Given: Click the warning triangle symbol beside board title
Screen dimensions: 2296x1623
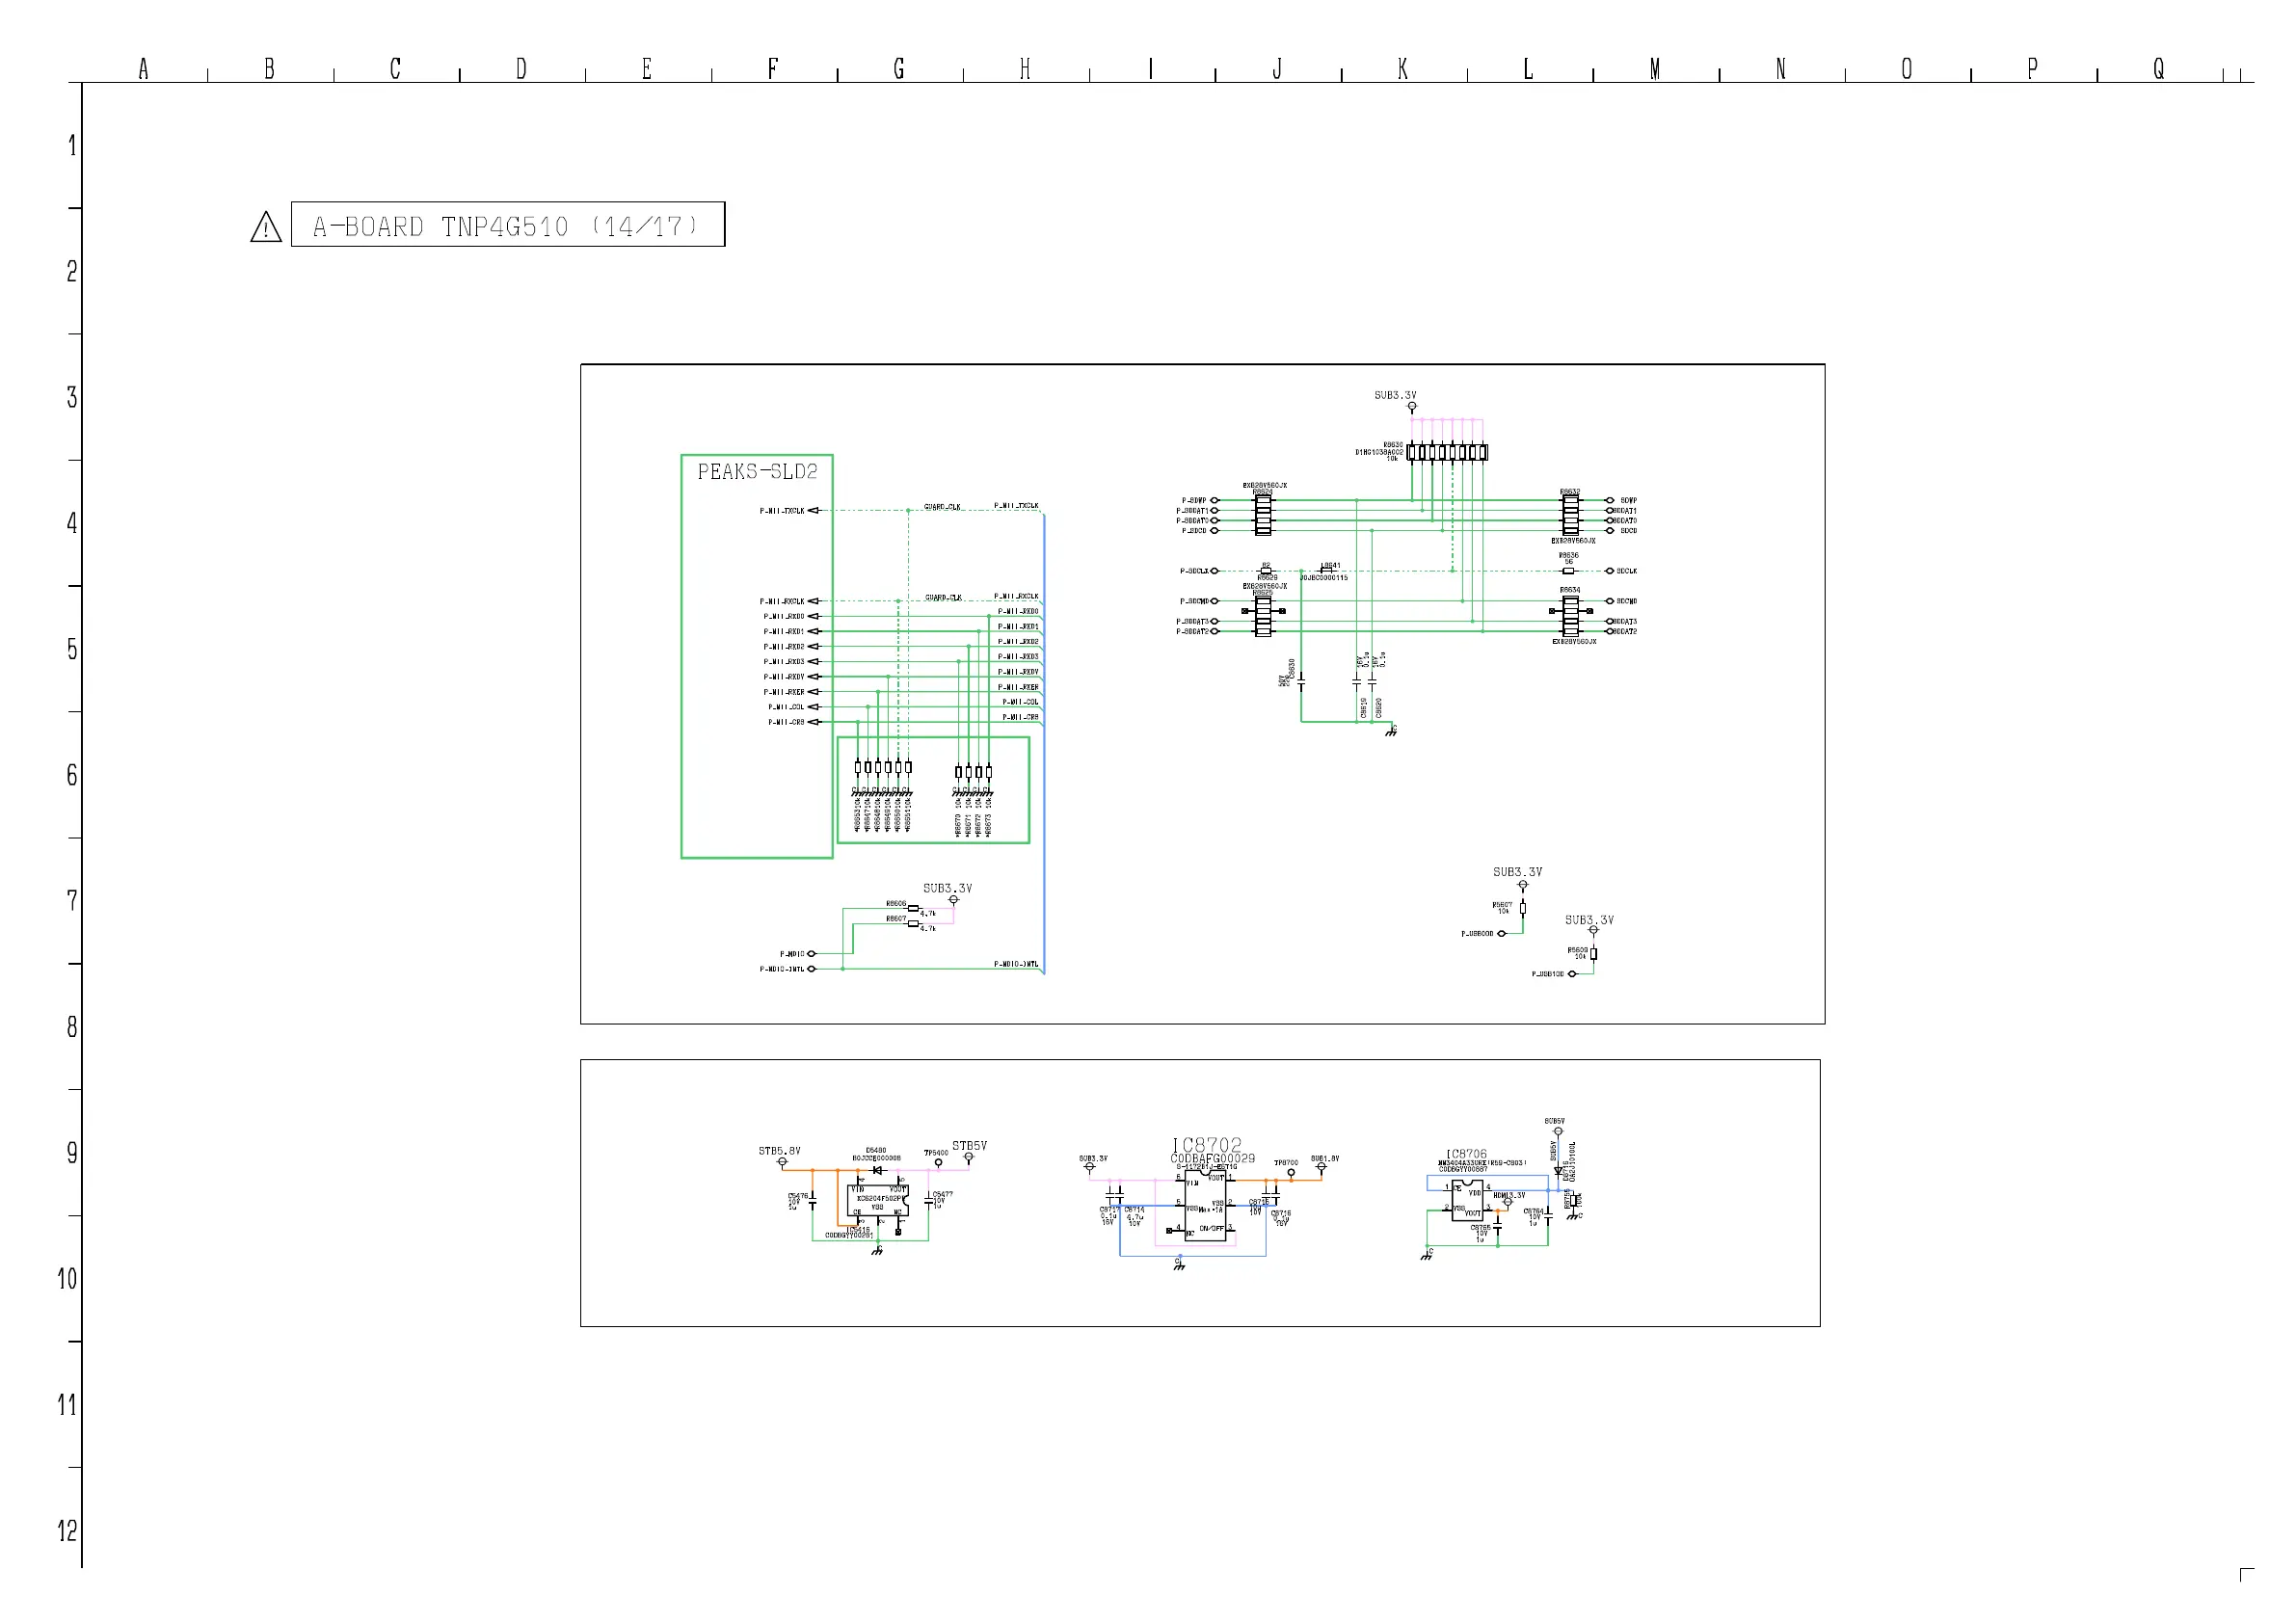Looking at the screenshot, I should 266,228.
